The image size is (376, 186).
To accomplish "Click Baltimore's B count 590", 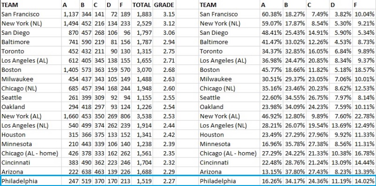I will click(x=86, y=42).
